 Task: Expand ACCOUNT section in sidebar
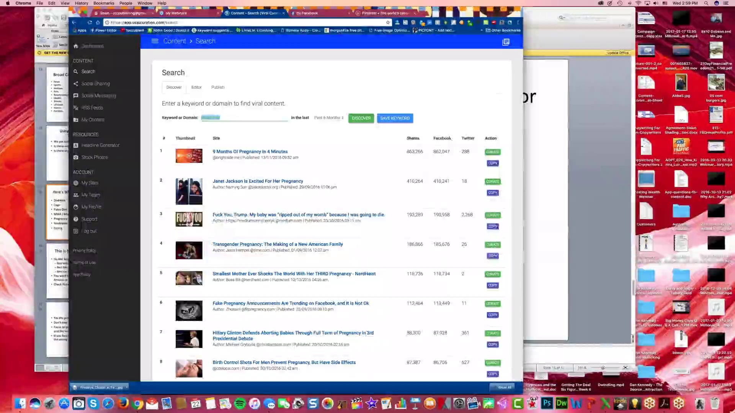83,172
